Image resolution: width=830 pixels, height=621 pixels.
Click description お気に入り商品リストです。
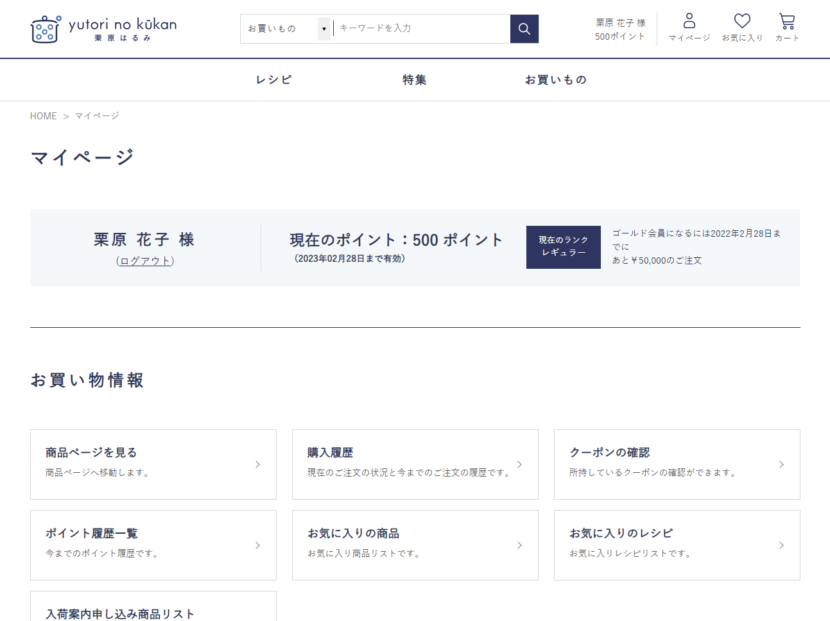click(x=365, y=554)
